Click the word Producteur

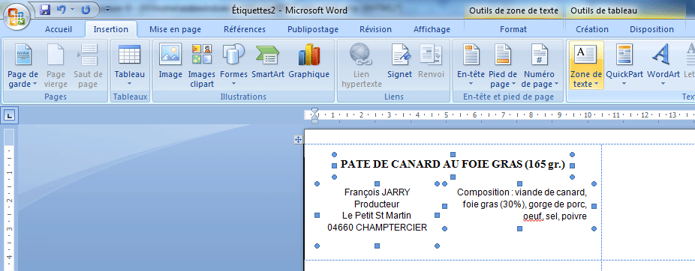point(377,204)
